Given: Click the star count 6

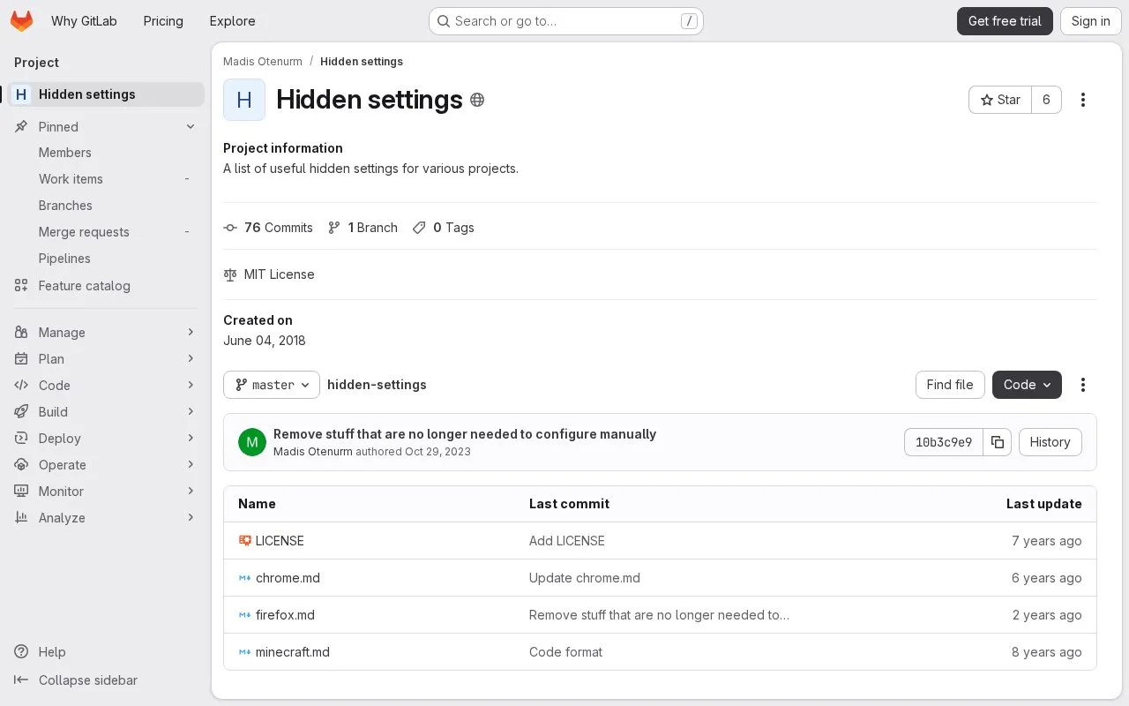Looking at the screenshot, I should pos(1046,100).
